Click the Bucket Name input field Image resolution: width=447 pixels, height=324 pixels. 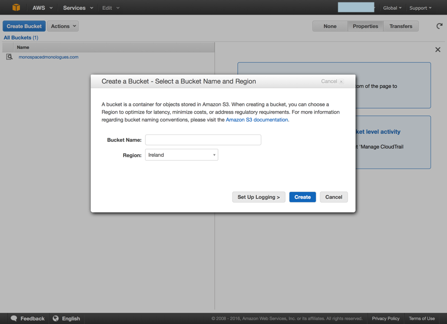203,140
